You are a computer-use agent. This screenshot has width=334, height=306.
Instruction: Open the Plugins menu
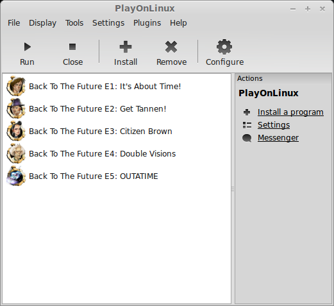147,22
